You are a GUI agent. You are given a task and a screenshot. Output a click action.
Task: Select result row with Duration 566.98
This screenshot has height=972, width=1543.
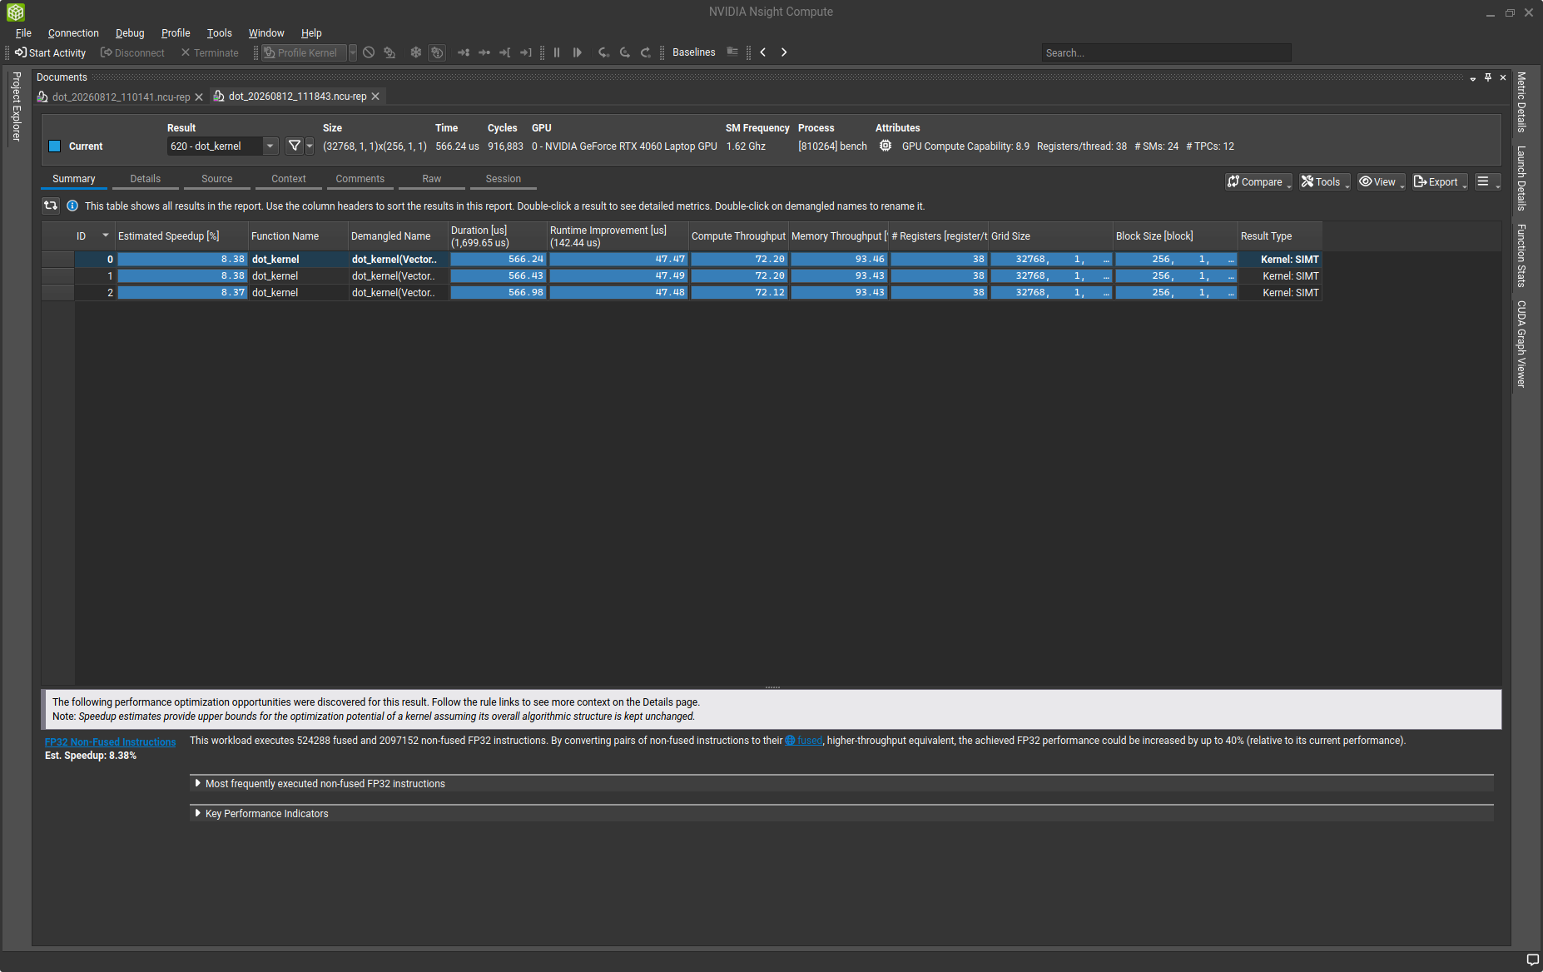tap(682, 293)
